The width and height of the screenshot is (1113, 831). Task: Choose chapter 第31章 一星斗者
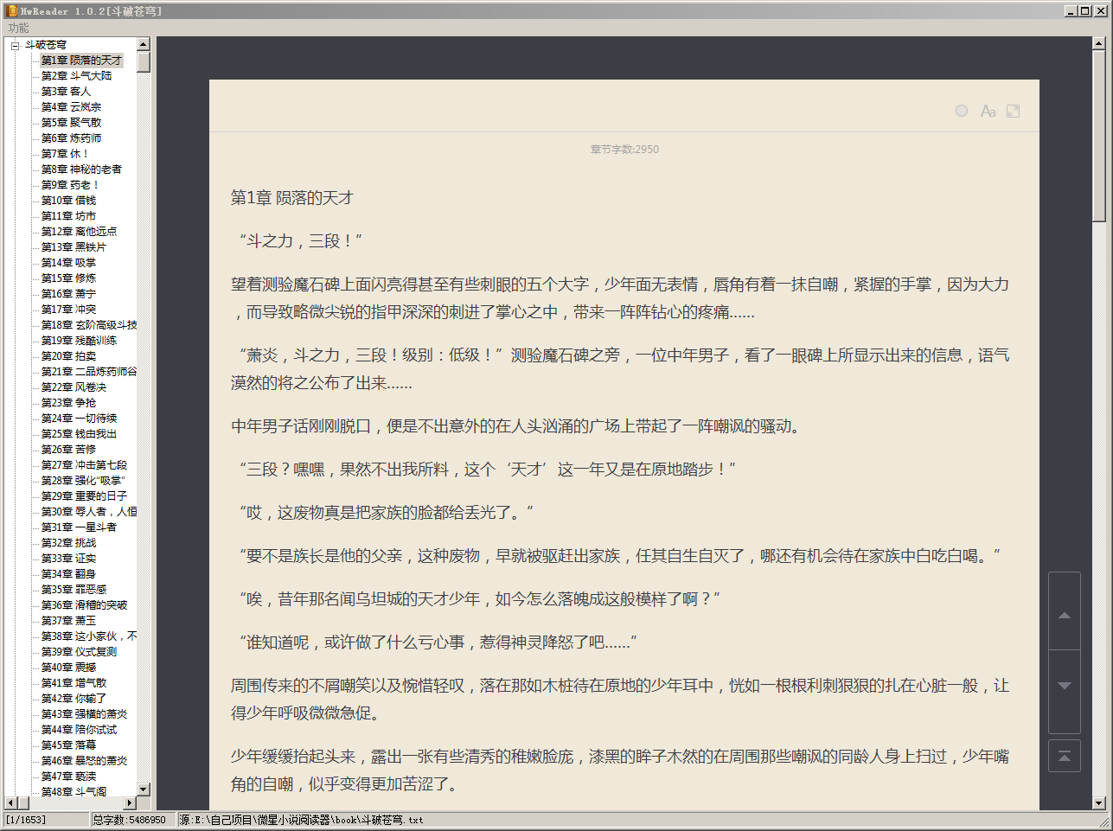(79, 527)
